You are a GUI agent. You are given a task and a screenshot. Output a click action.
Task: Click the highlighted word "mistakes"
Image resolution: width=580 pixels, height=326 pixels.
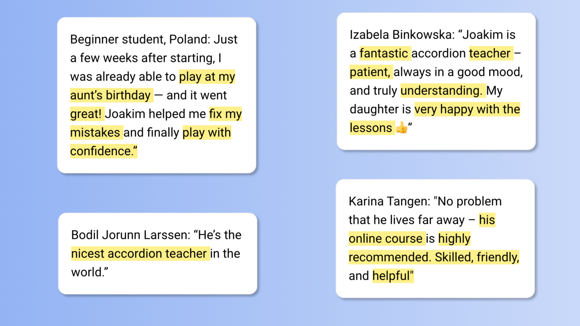pyautogui.click(x=96, y=133)
